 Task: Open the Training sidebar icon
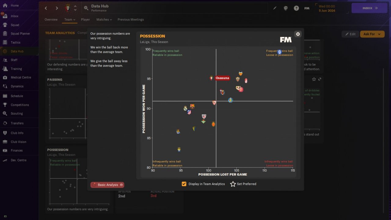tap(5, 69)
